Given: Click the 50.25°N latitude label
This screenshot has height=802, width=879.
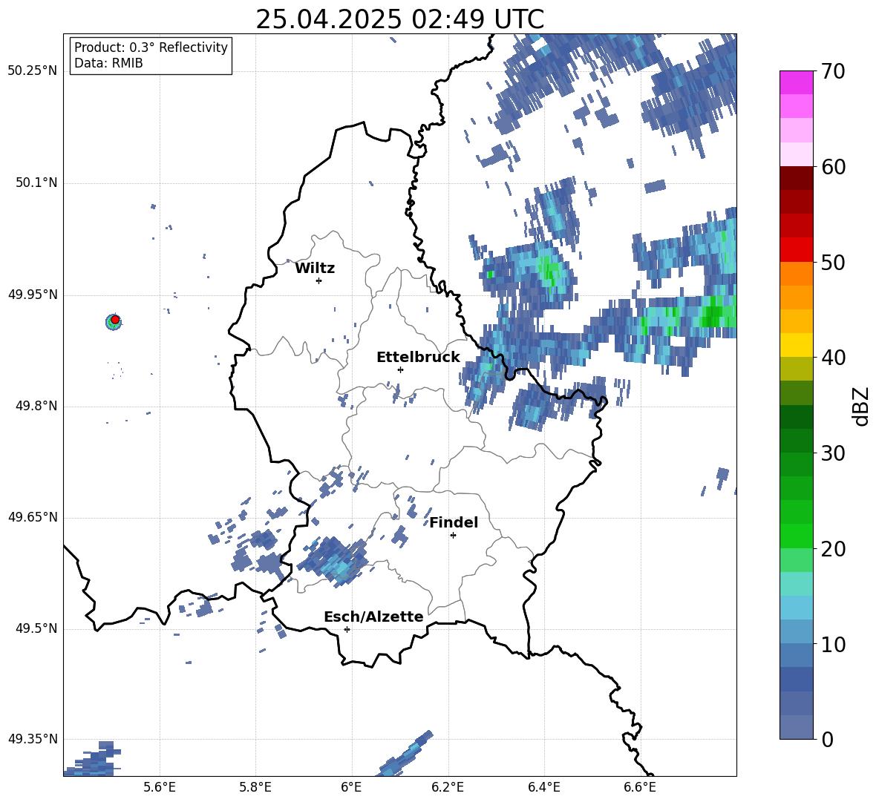Looking at the screenshot, I should click(33, 71).
